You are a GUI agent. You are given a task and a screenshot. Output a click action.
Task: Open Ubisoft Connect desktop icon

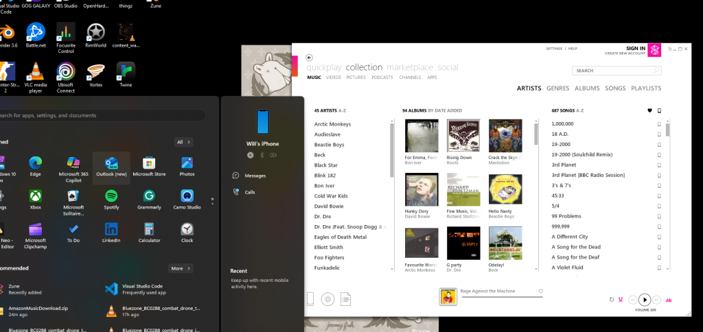click(x=65, y=78)
